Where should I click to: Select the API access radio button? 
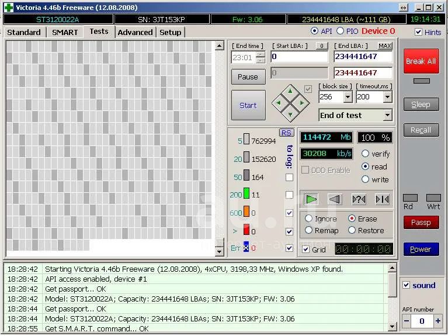pos(314,31)
